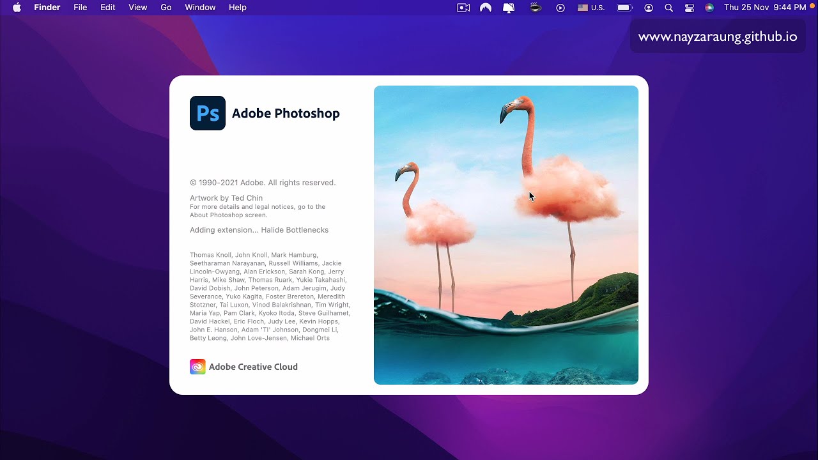The image size is (818, 460).
Task: Open the Edit menu
Action: (x=108, y=8)
